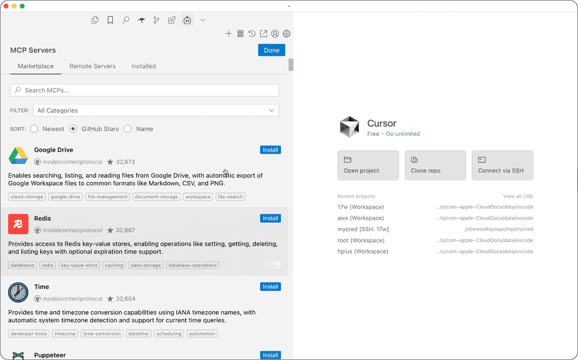Click the open in editor arrow icon
This screenshot has height=360, width=578.
coord(263,34)
